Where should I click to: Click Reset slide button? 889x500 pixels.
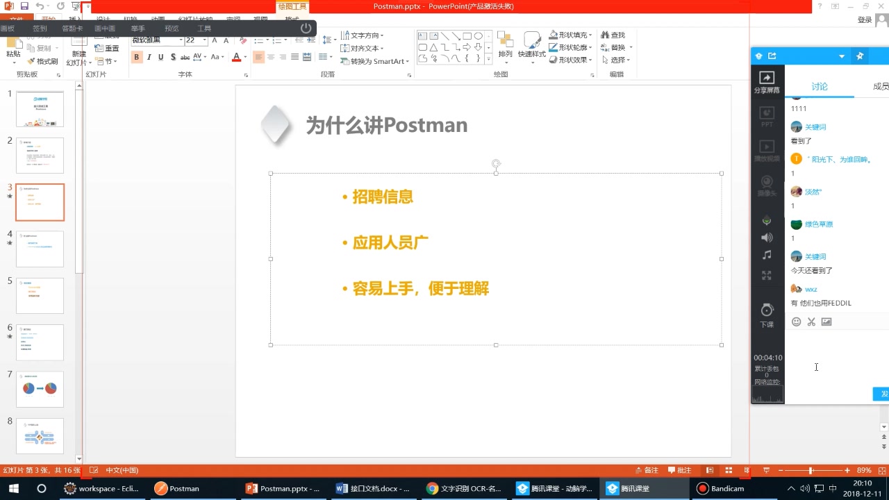tap(107, 49)
